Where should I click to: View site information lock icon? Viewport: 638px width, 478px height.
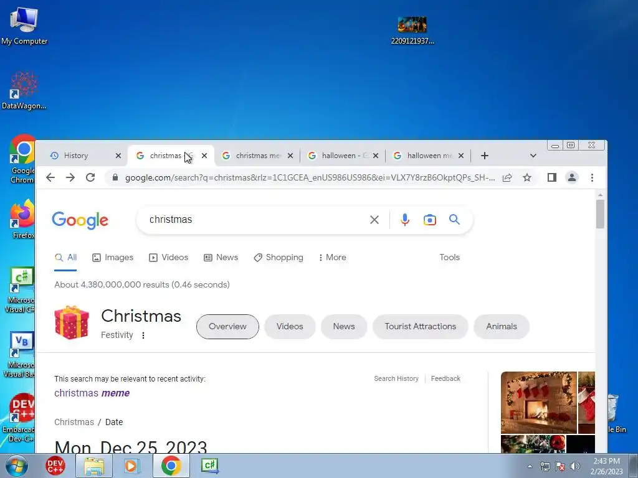coord(115,177)
